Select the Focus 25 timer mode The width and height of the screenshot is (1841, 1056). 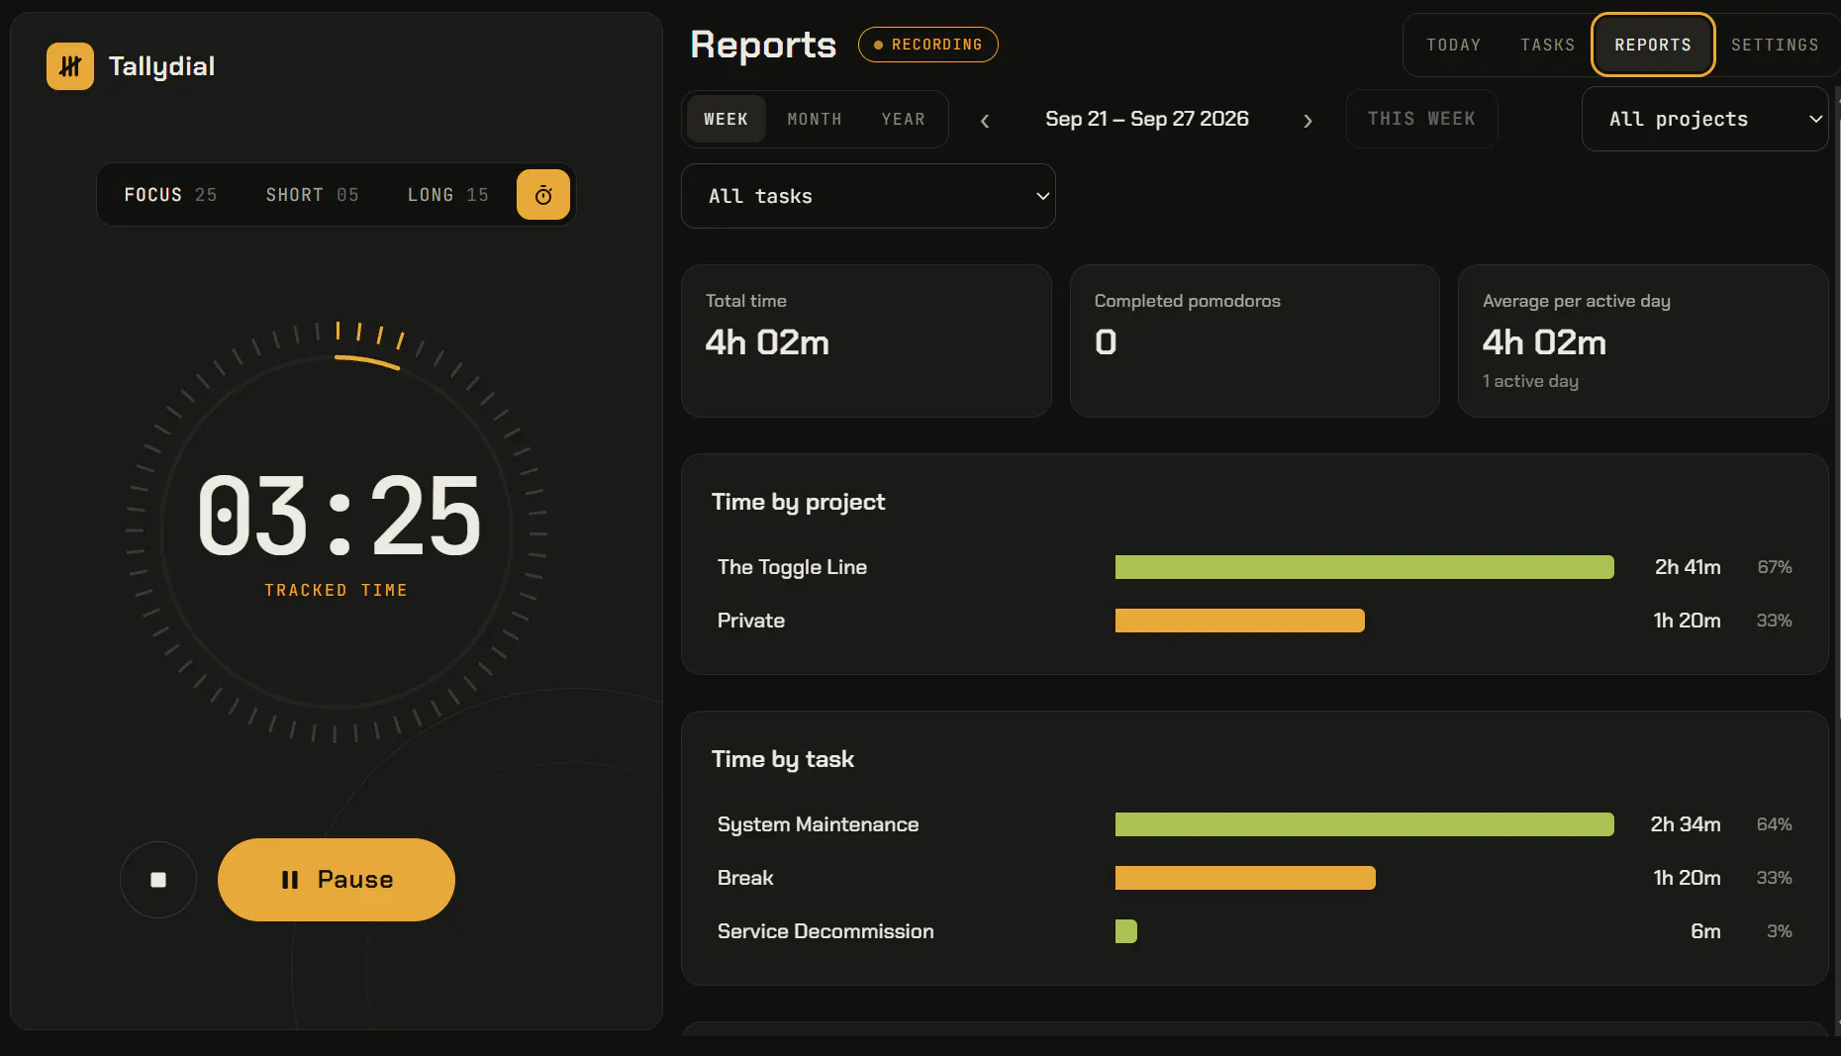click(170, 195)
